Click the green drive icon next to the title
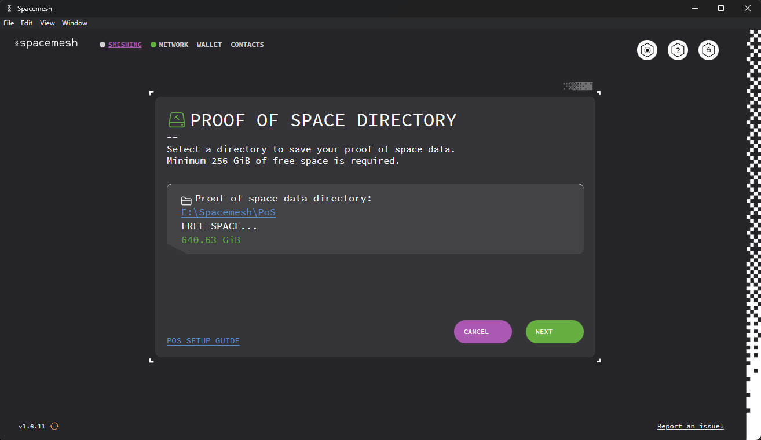Viewport: 761px width, 440px height. tap(177, 120)
